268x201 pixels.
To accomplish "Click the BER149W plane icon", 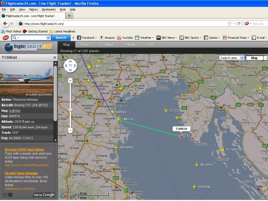I will tap(116, 147).
